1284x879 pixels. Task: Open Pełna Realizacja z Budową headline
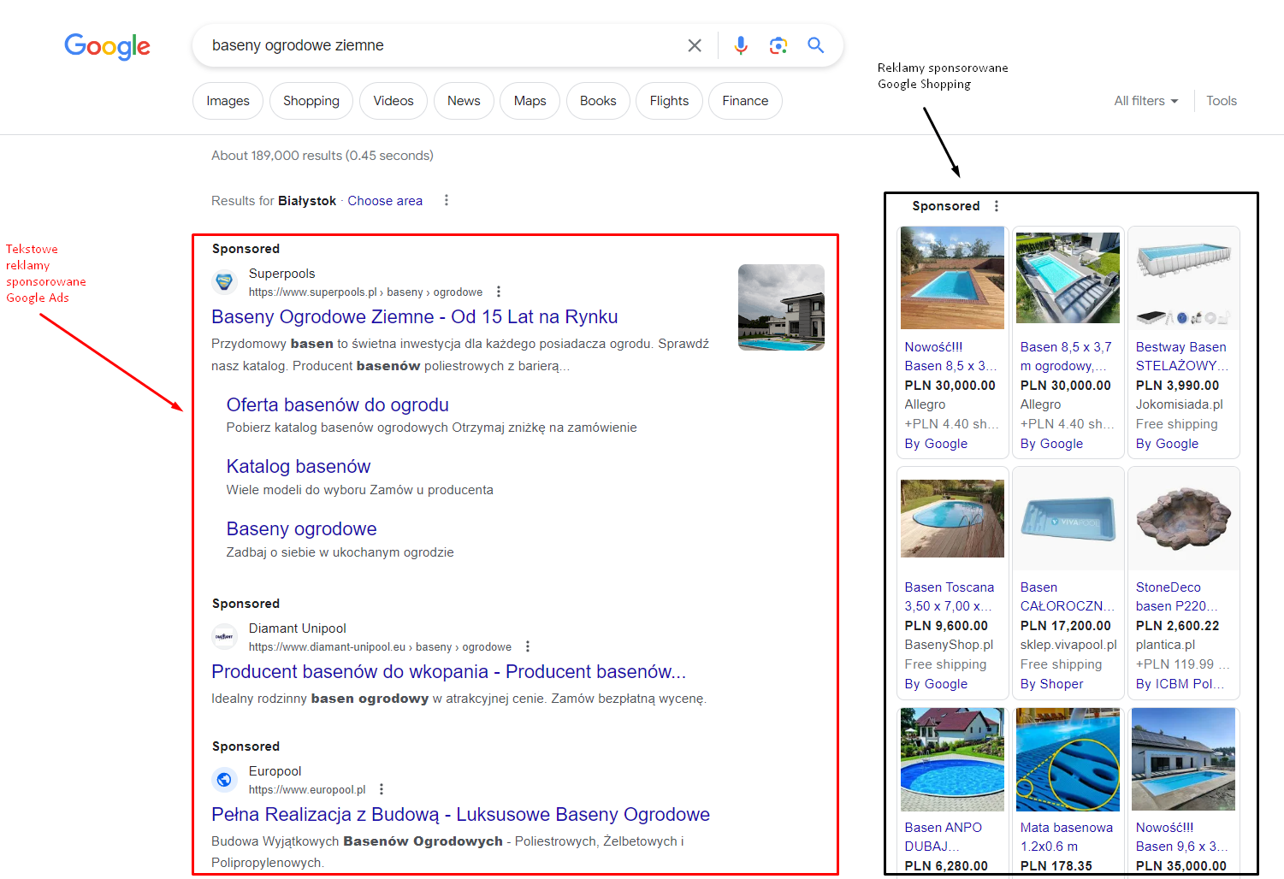pos(461,815)
